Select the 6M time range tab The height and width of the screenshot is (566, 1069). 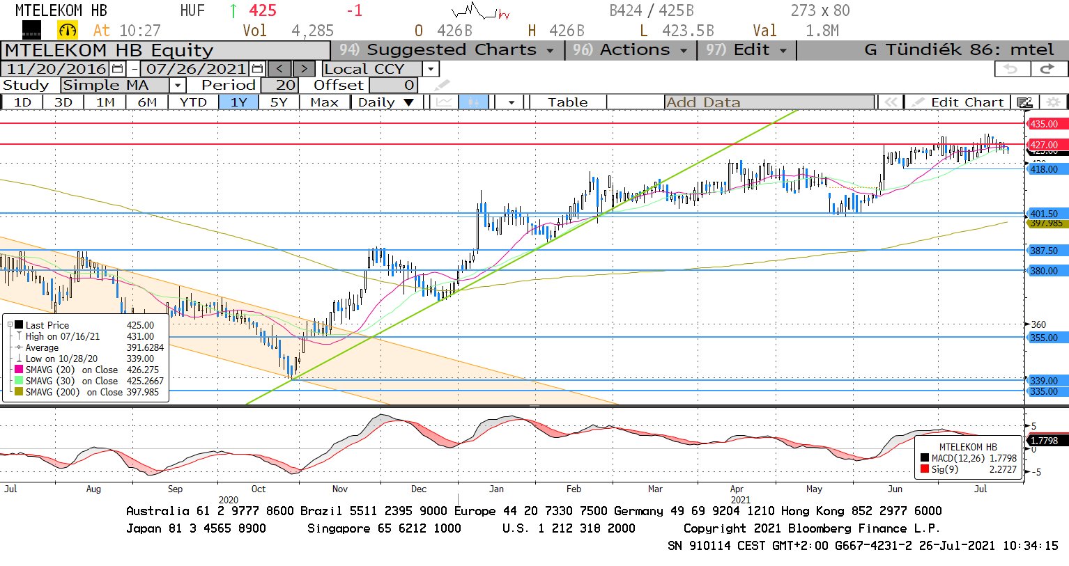(x=147, y=102)
